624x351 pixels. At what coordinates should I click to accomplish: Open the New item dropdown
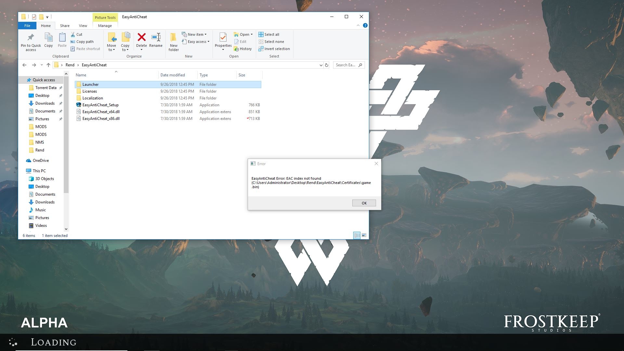[194, 34]
